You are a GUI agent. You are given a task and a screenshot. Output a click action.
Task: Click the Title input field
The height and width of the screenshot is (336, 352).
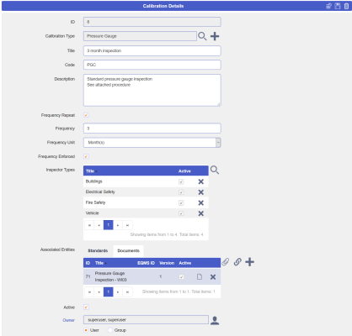click(x=152, y=50)
